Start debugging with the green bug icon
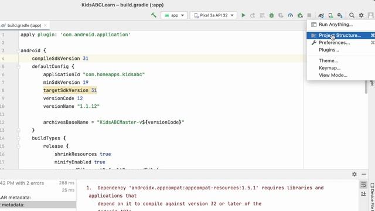 coord(271,15)
